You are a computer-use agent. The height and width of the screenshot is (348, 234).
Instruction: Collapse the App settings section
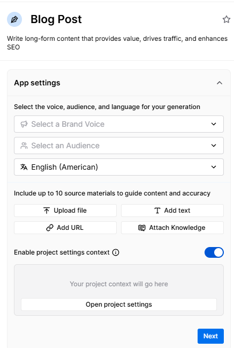(x=220, y=83)
